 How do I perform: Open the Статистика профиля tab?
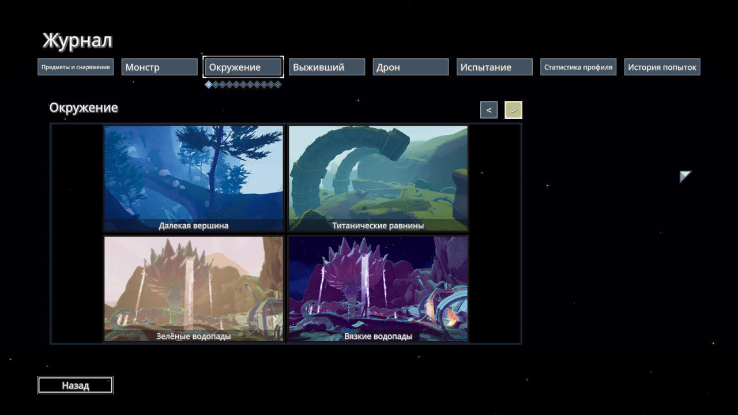(578, 67)
